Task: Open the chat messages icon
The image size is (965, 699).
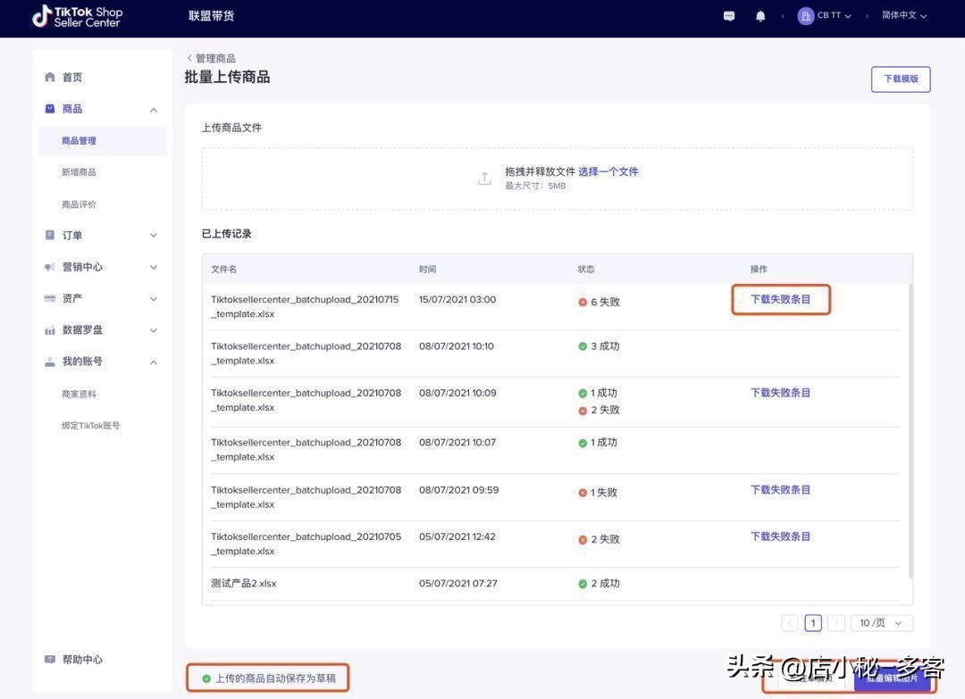Action: pos(729,16)
